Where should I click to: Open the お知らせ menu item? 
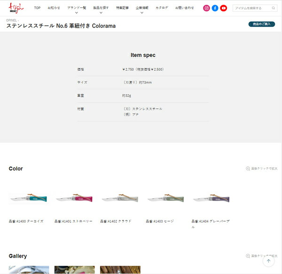click(54, 8)
